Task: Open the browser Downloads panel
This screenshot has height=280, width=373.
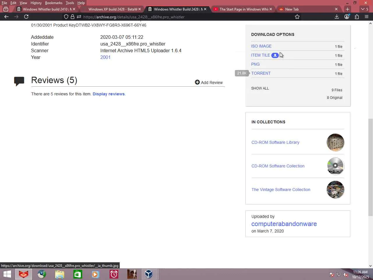Action: pos(337,17)
